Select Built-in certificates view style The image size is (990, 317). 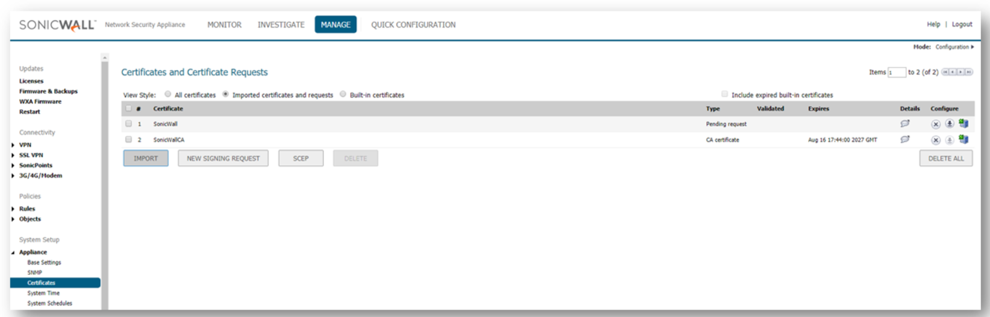pos(343,94)
